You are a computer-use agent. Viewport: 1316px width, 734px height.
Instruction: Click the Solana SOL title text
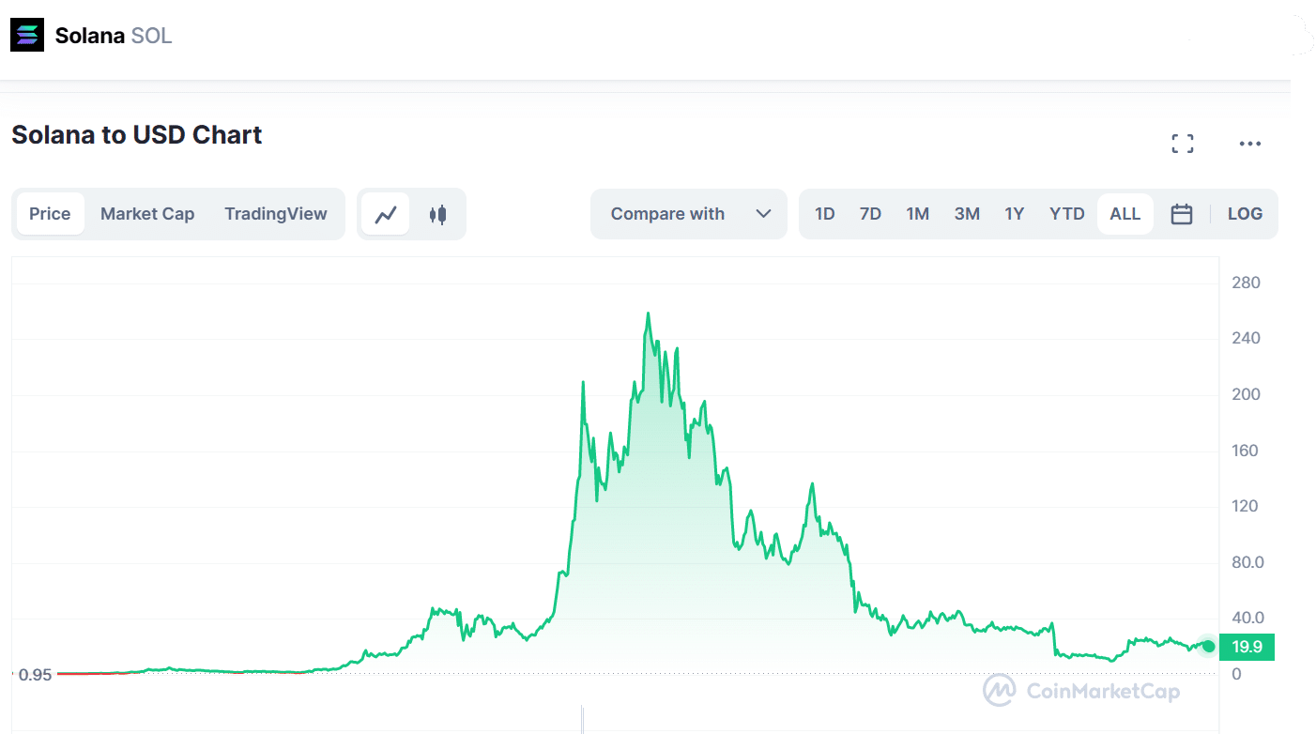[114, 36]
